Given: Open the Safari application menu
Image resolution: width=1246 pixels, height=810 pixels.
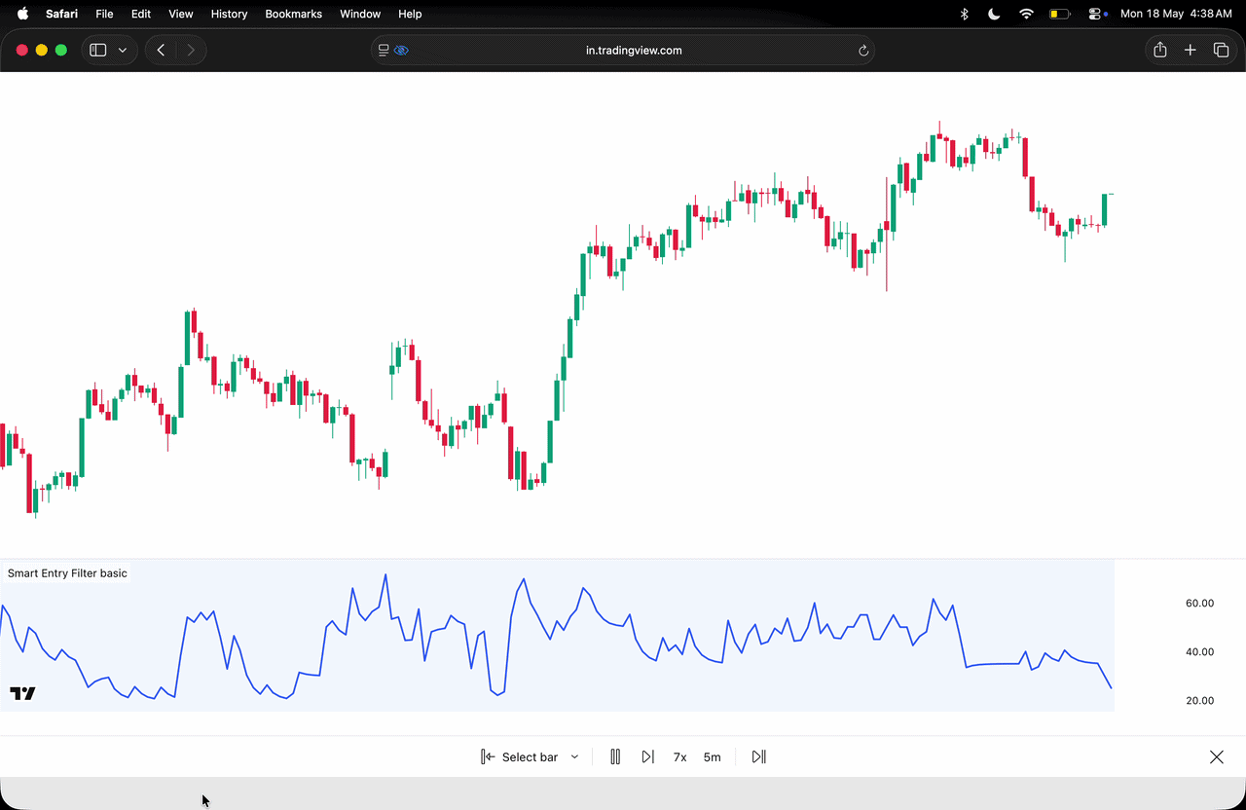Looking at the screenshot, I should (x=61, y=14).
